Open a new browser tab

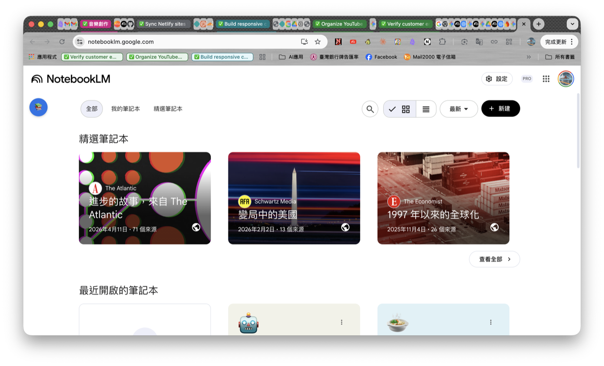tap(538, 24)
